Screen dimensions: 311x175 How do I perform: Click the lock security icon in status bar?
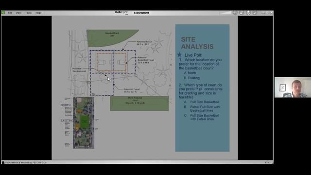[3, 162]
